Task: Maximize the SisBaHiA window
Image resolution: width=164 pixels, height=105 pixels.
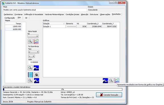Action: pyautogui.click(x=116, y=3)
